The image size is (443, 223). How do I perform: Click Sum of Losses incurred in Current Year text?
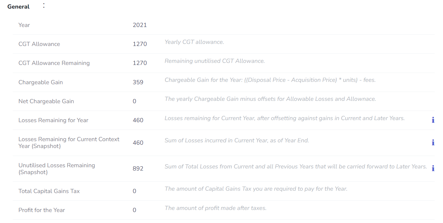[237, 140]
